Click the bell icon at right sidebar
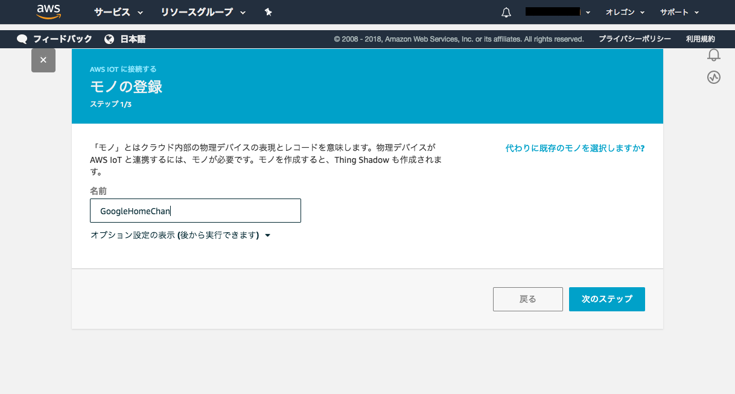This screenshot has height=394, width=735. pyautogui.click(x=714, y=56)
